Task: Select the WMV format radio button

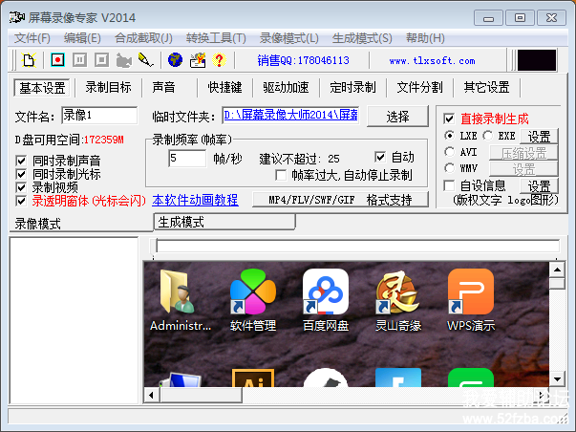Action: [x=449, y=168]
